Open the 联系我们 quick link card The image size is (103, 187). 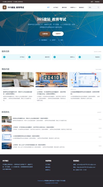tap(89, 57)
